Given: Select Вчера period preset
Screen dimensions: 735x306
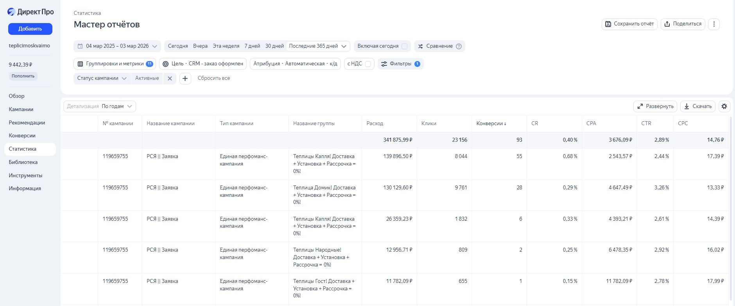Looking at the screenshot, I should 200,46.
